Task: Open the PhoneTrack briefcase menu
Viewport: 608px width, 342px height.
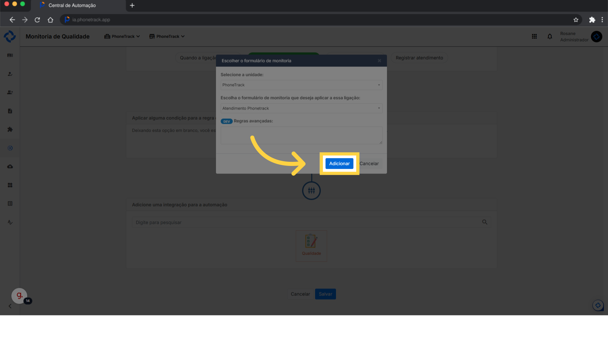Action: pos(122,36)
